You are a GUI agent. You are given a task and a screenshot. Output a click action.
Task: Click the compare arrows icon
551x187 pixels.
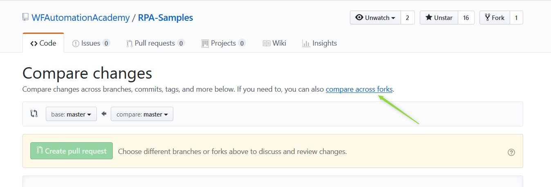34,114
